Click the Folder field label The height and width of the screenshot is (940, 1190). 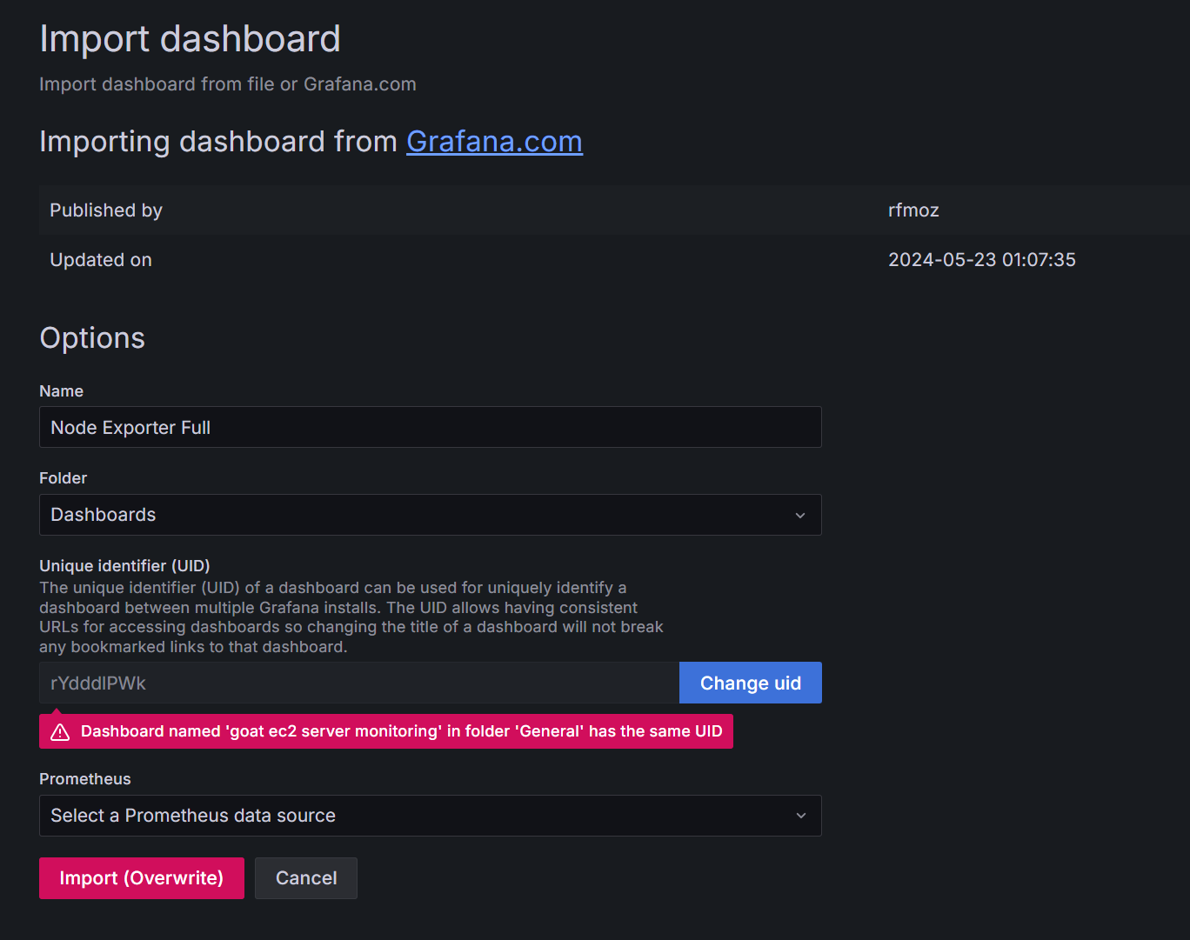coord(64,478)
